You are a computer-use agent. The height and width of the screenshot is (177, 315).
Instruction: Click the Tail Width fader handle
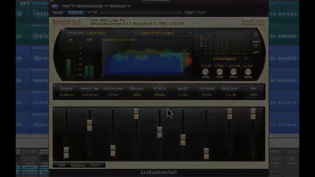206,154
